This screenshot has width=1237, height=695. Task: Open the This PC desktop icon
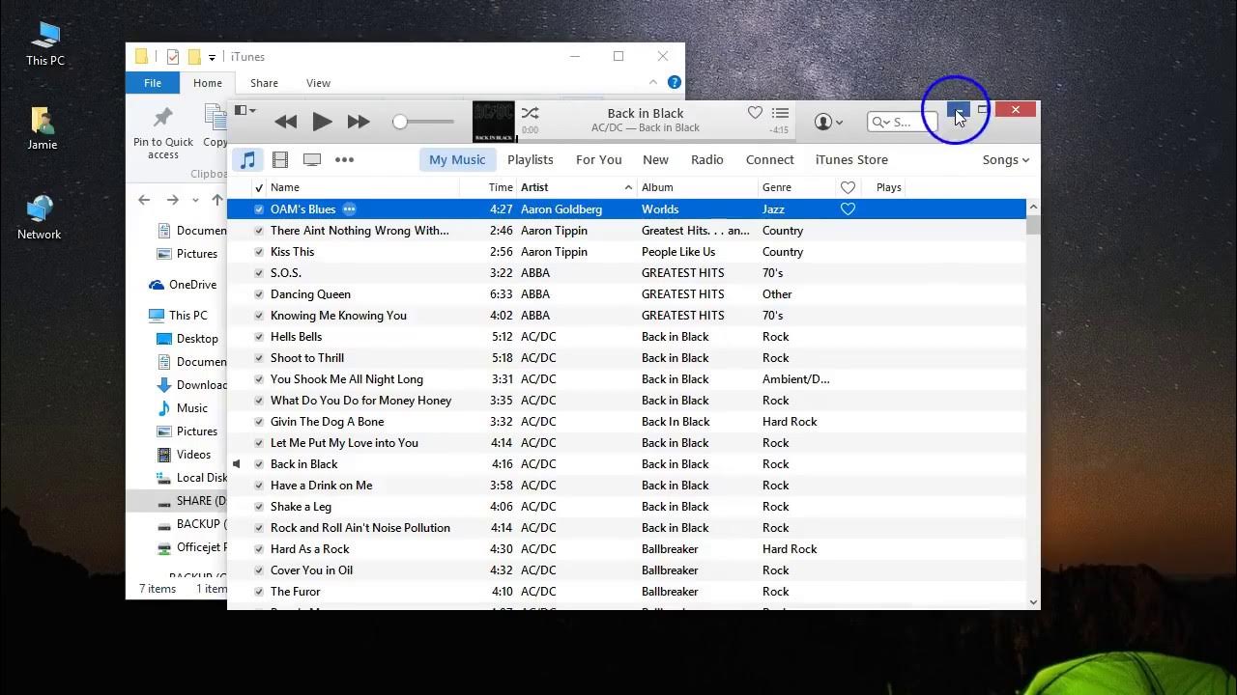(x=44, y=43)
